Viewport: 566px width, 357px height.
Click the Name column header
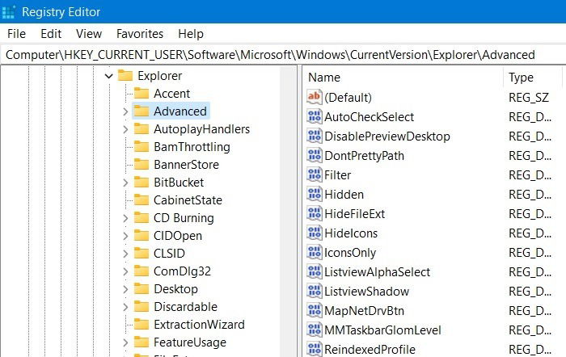tap(403, 78)
